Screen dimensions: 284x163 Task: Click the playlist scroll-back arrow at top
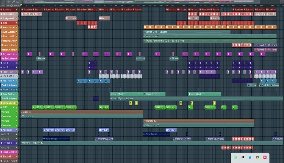pyautogui.click(x=22, y=2)
